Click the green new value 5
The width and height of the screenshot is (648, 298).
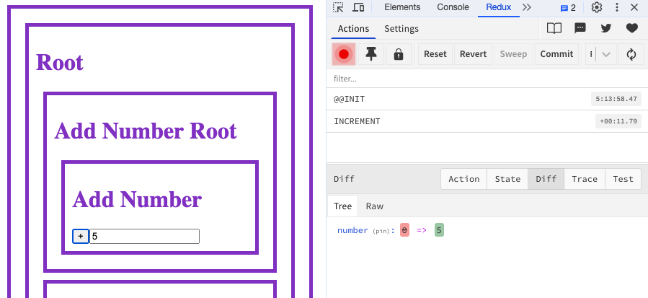click(439, 231)
